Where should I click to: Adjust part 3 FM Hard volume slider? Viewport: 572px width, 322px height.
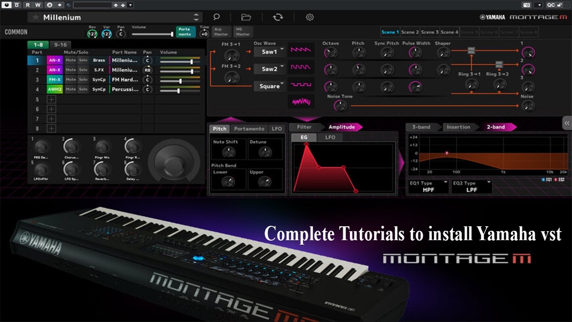pyautogui.click(x=180, y=80)
